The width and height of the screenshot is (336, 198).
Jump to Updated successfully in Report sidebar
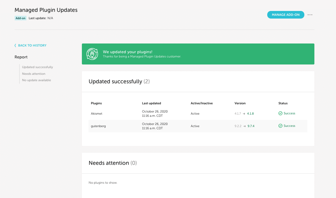[x=37, y=67]
